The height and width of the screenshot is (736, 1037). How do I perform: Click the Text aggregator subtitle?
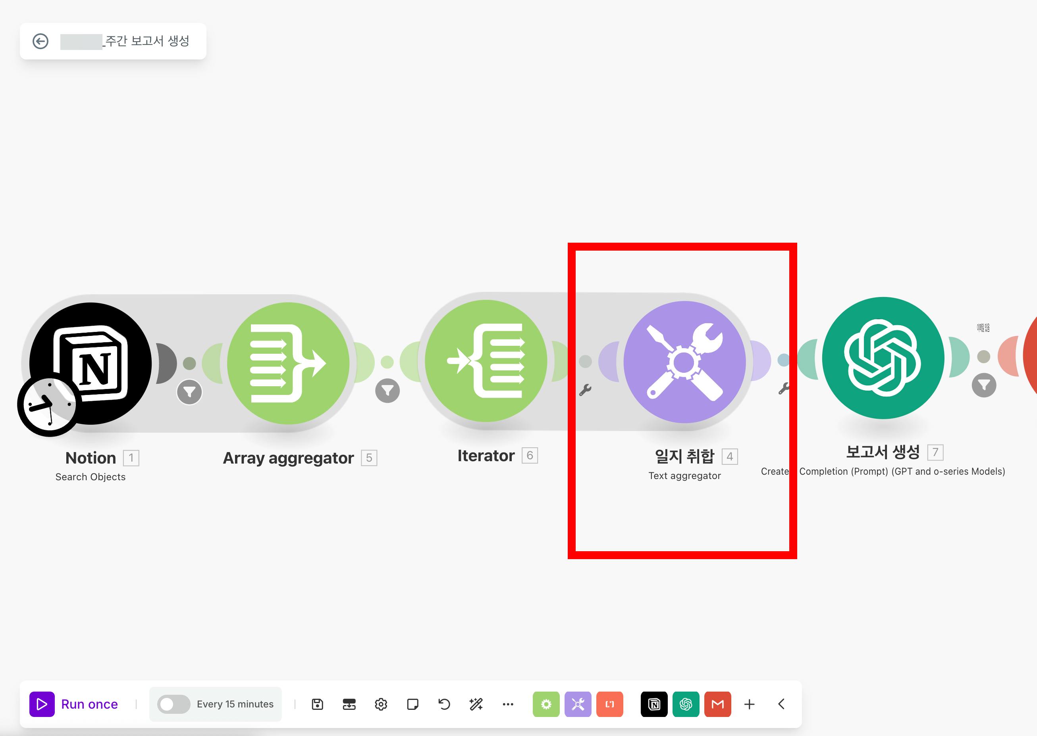tap(684, 476)
